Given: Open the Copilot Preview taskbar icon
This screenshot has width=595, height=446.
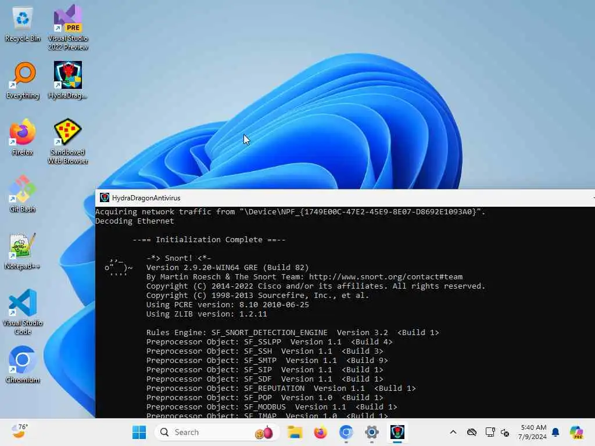Looking at the screenshot, I should coord(577,432).
